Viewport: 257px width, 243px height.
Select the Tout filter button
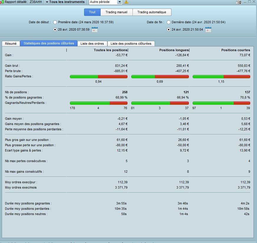(x=92, y=12)
